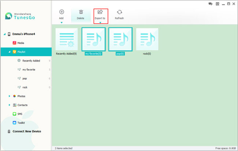Open the Export to dropdown arrow
This screenshot has width=238, height=151.
pyautogui.click(x=100, y=23)
